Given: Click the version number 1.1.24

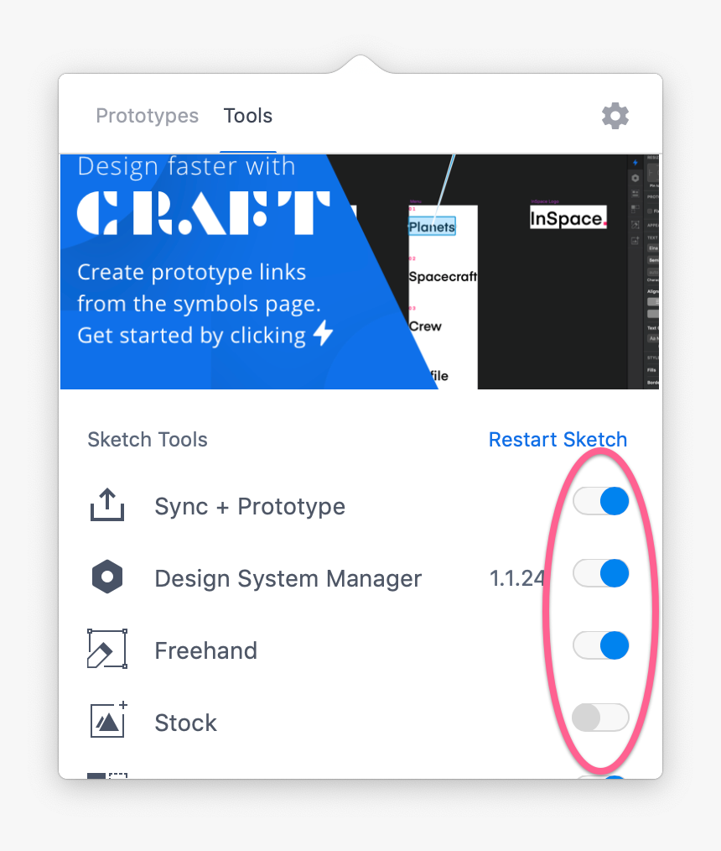Looking at the screenshot, I should (x=517, y=578).
